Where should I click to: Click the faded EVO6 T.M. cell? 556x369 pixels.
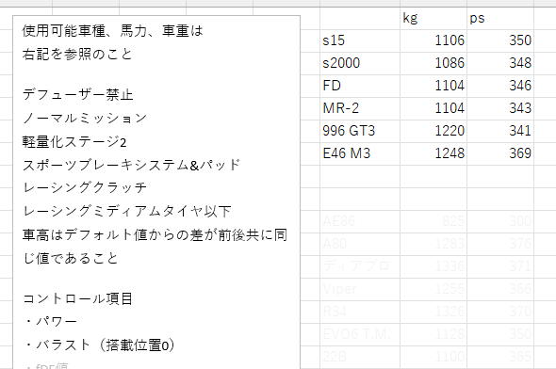[360, 335]
